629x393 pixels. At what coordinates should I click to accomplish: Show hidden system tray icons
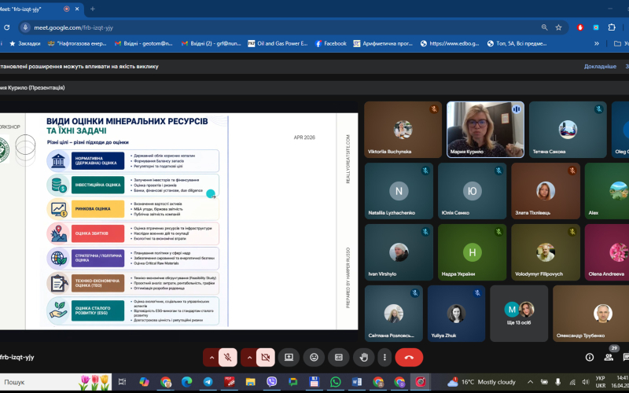click(530, 382)
